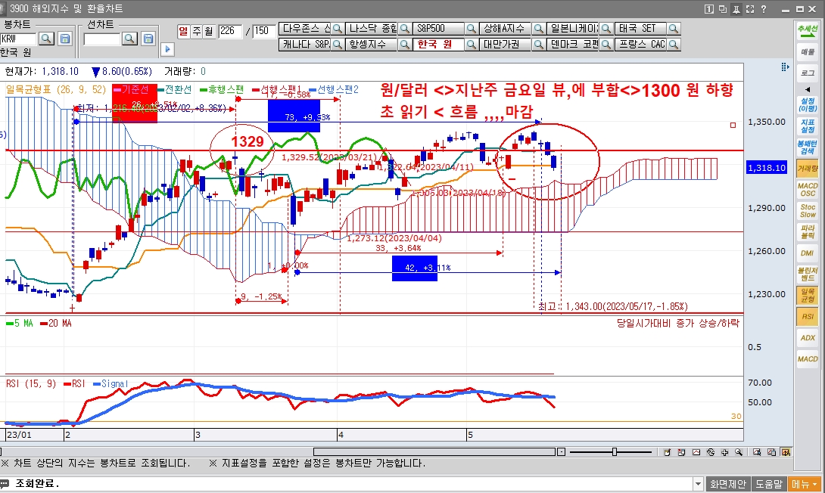
Task: Select the 월 (monthly) period toggle
Action: [x=209, y=31]
